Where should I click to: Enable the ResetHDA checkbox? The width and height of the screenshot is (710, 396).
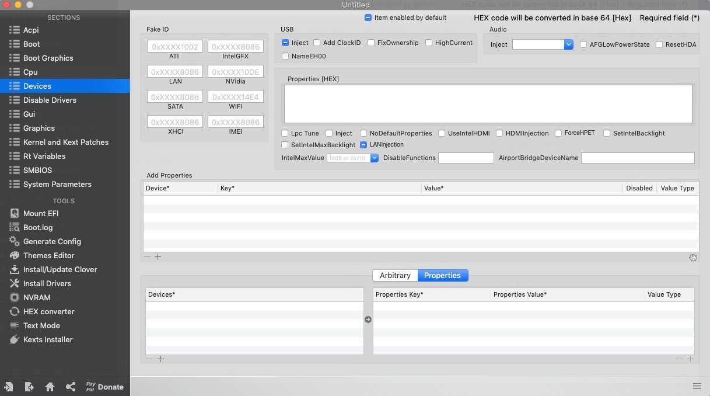pos(659,44)
